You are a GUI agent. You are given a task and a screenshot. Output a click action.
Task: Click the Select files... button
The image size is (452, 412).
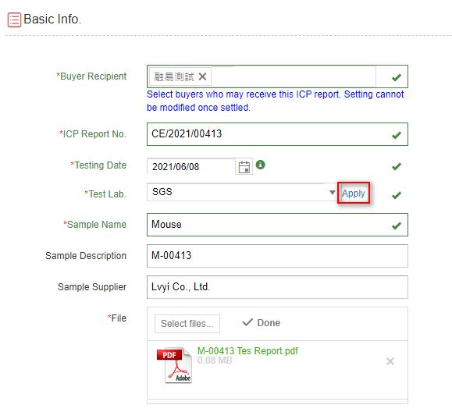point(187,324)
